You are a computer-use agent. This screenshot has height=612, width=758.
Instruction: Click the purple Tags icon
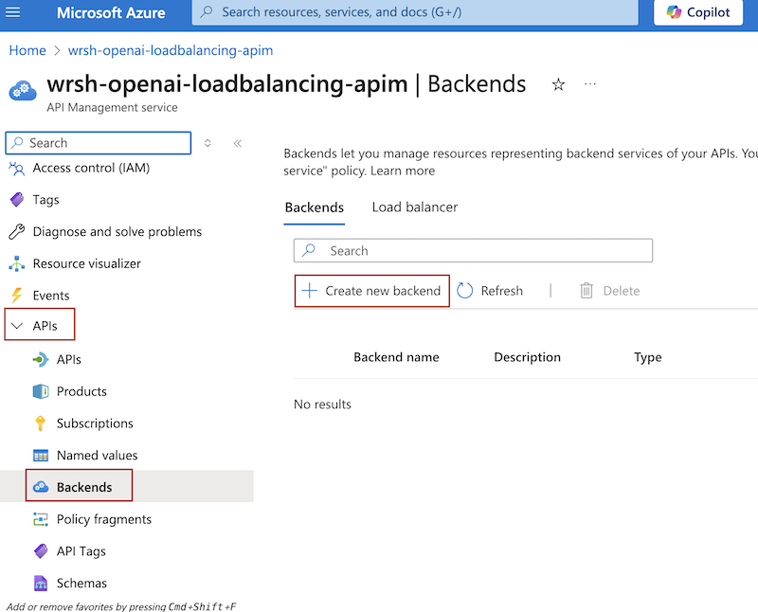[17, 199]
